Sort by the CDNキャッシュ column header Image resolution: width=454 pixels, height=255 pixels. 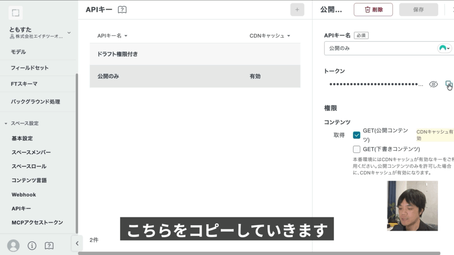coord(270,36)
